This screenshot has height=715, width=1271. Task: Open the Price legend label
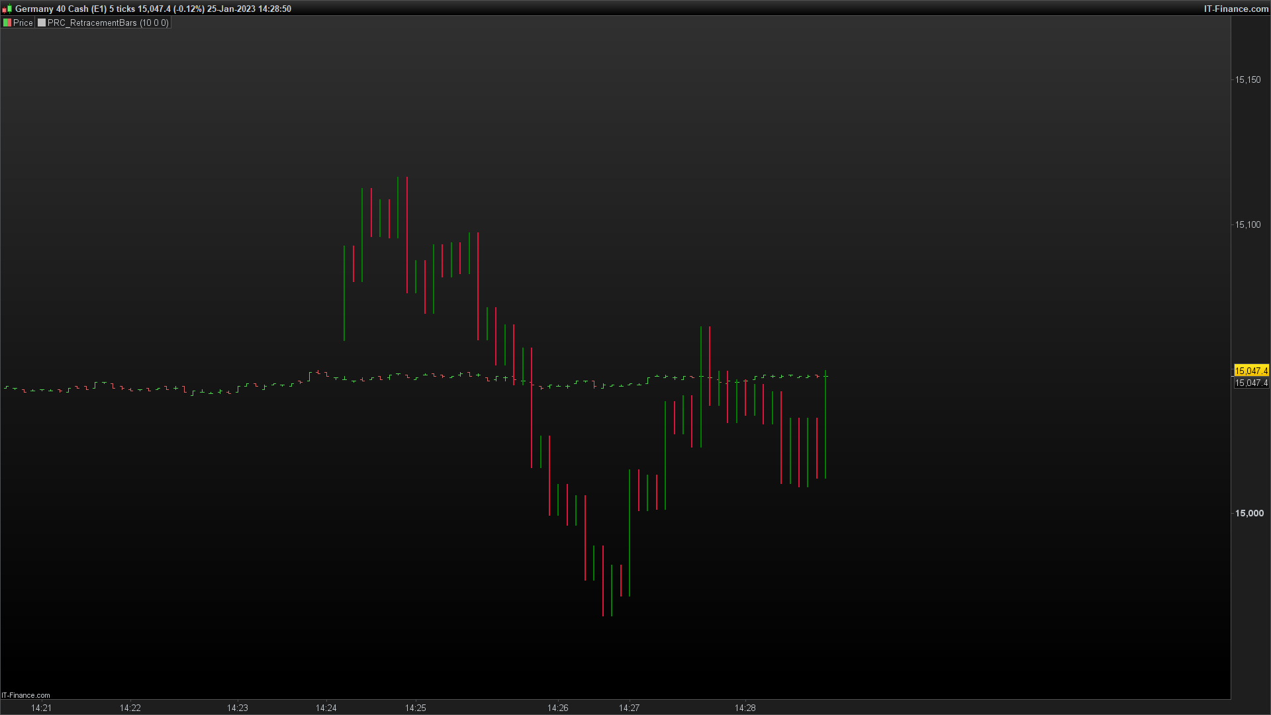point(23,23)
